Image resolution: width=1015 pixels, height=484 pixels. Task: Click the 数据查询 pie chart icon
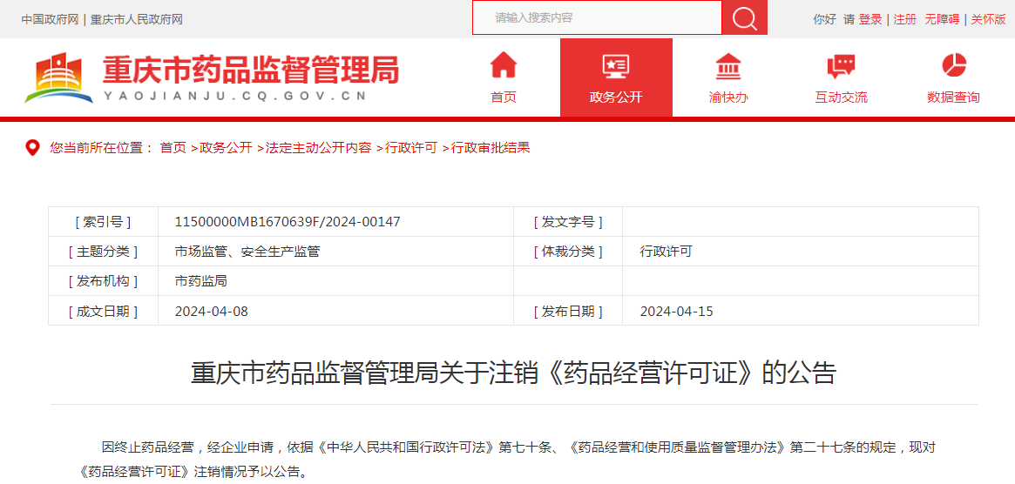(x=954, y=66)
